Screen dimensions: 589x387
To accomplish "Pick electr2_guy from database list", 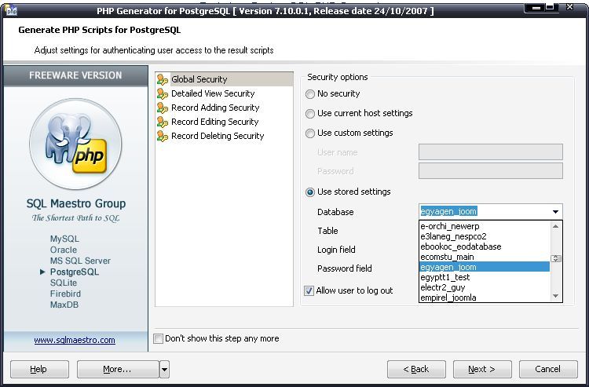I will tap(485, 287).
